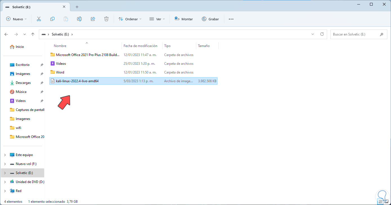Expand the Este equipo tree node
391x205 pixels.
pyautogui.click(x=5, y=155)
